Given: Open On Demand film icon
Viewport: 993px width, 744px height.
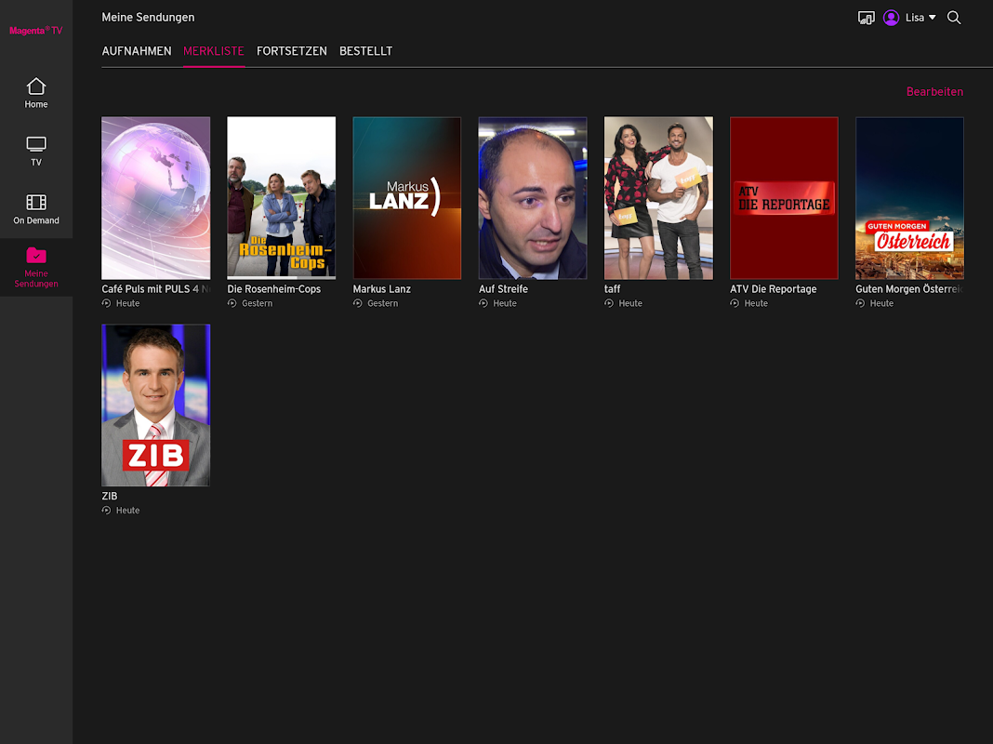Looking at the screenshot, I should pyautogui.click(x=36, y=202).
